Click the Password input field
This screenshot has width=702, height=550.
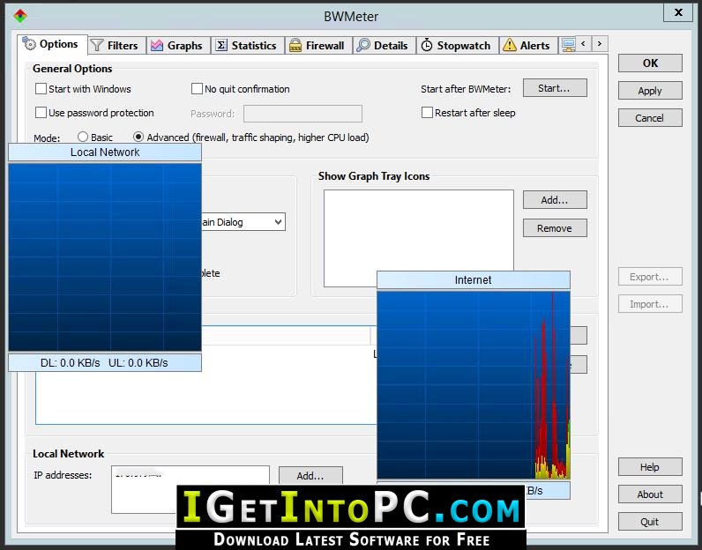point(302,114)
